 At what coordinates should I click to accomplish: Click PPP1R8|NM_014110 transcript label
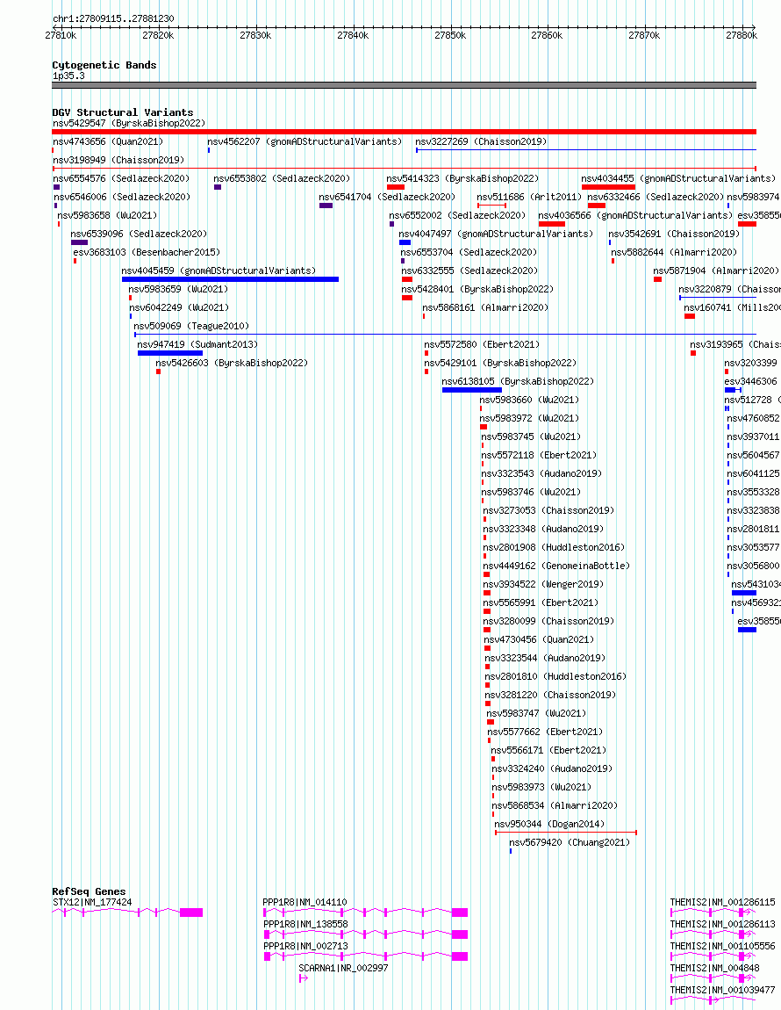pyautogui.click(x=305, y=903)
